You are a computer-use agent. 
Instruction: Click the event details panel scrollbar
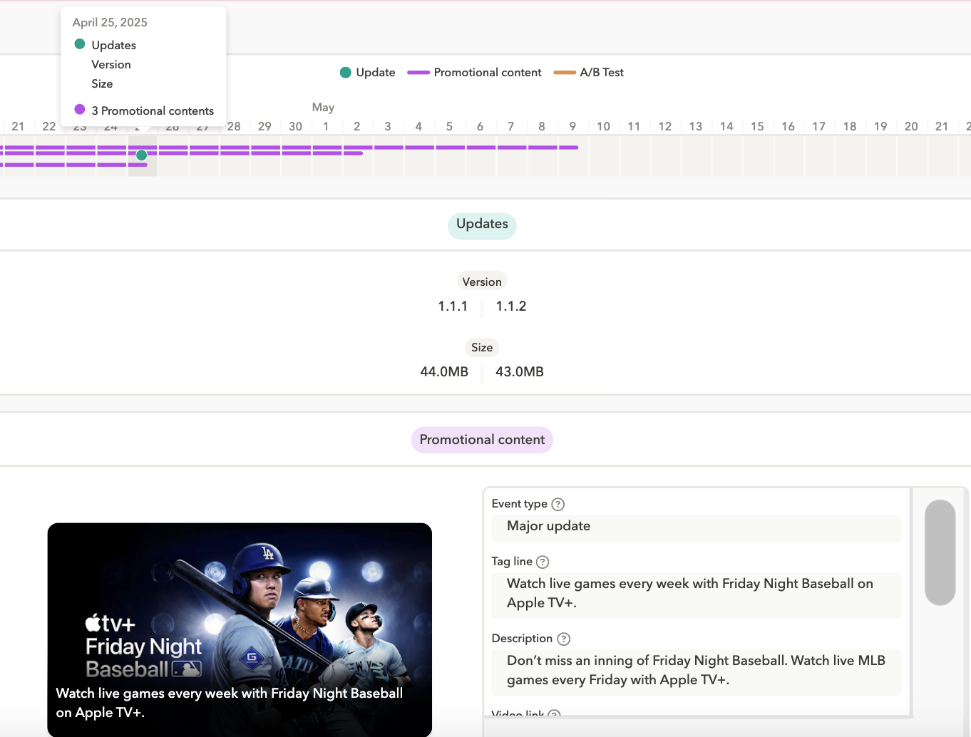[x=940, y=552]
